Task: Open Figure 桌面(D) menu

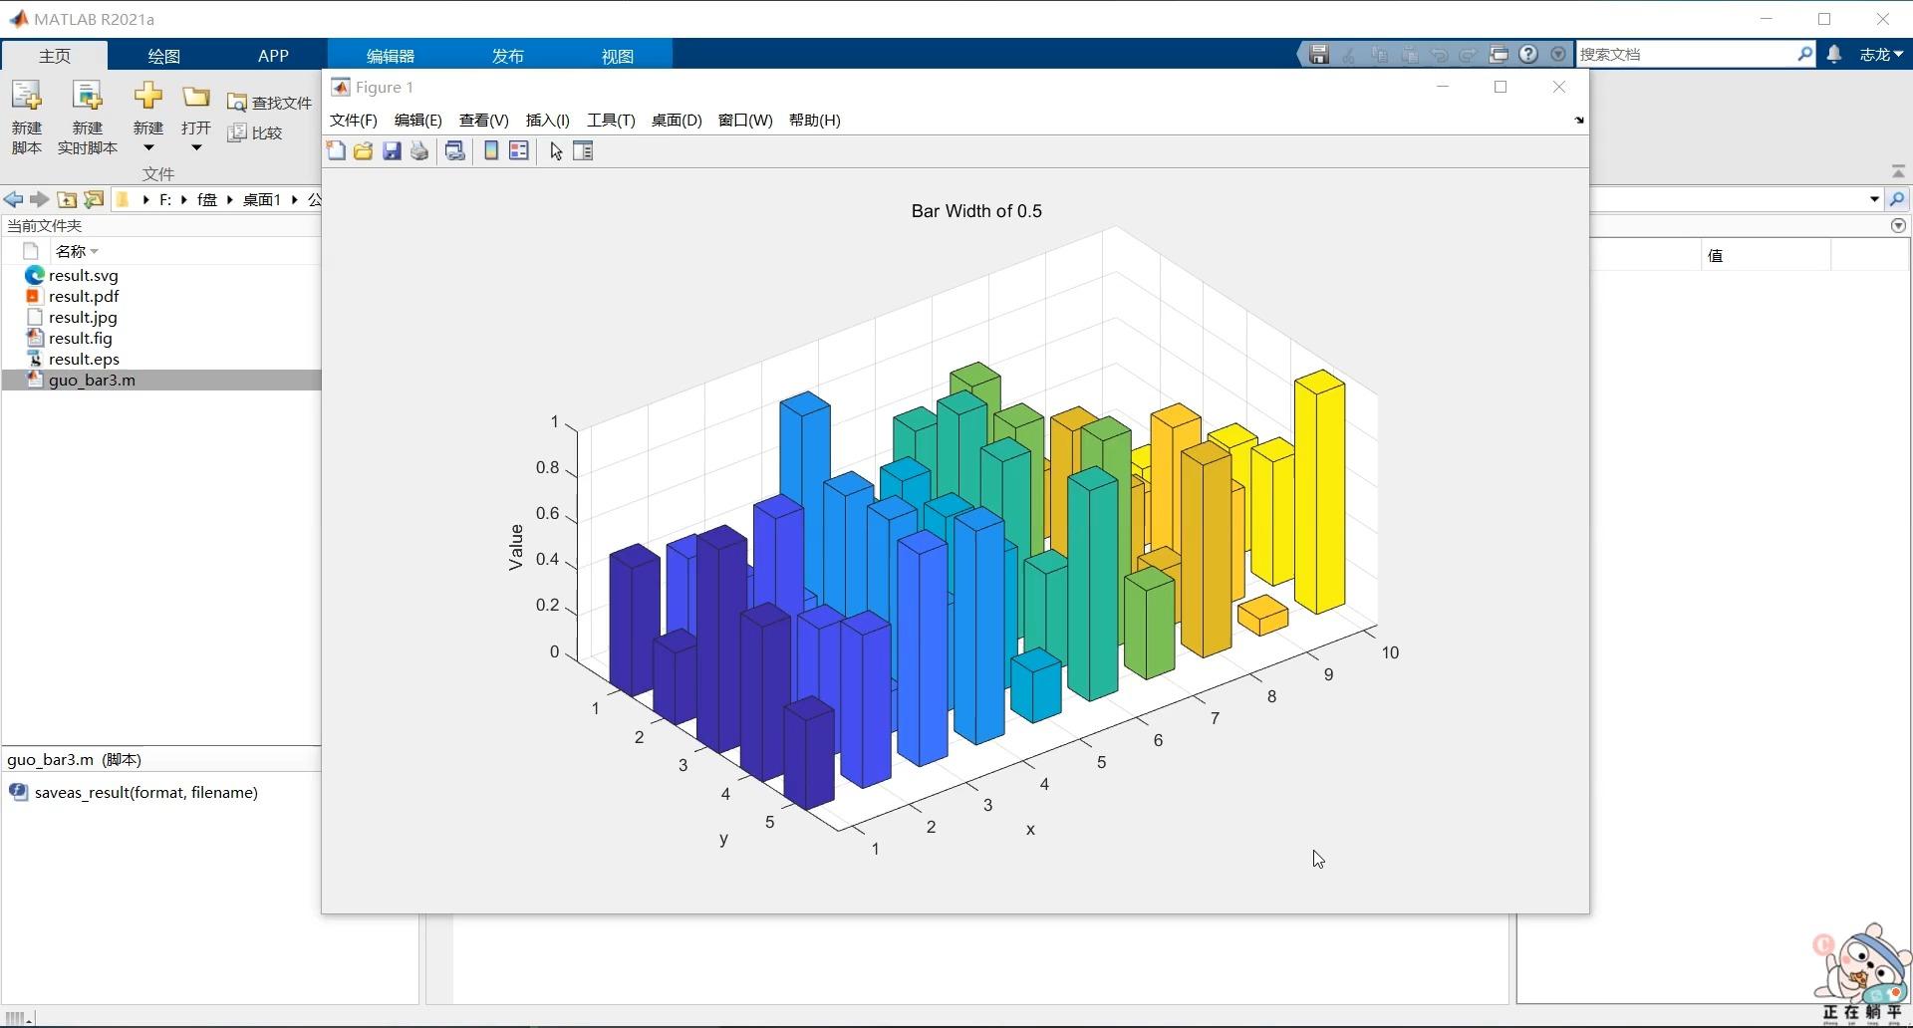Action: (x=677, y=120)
